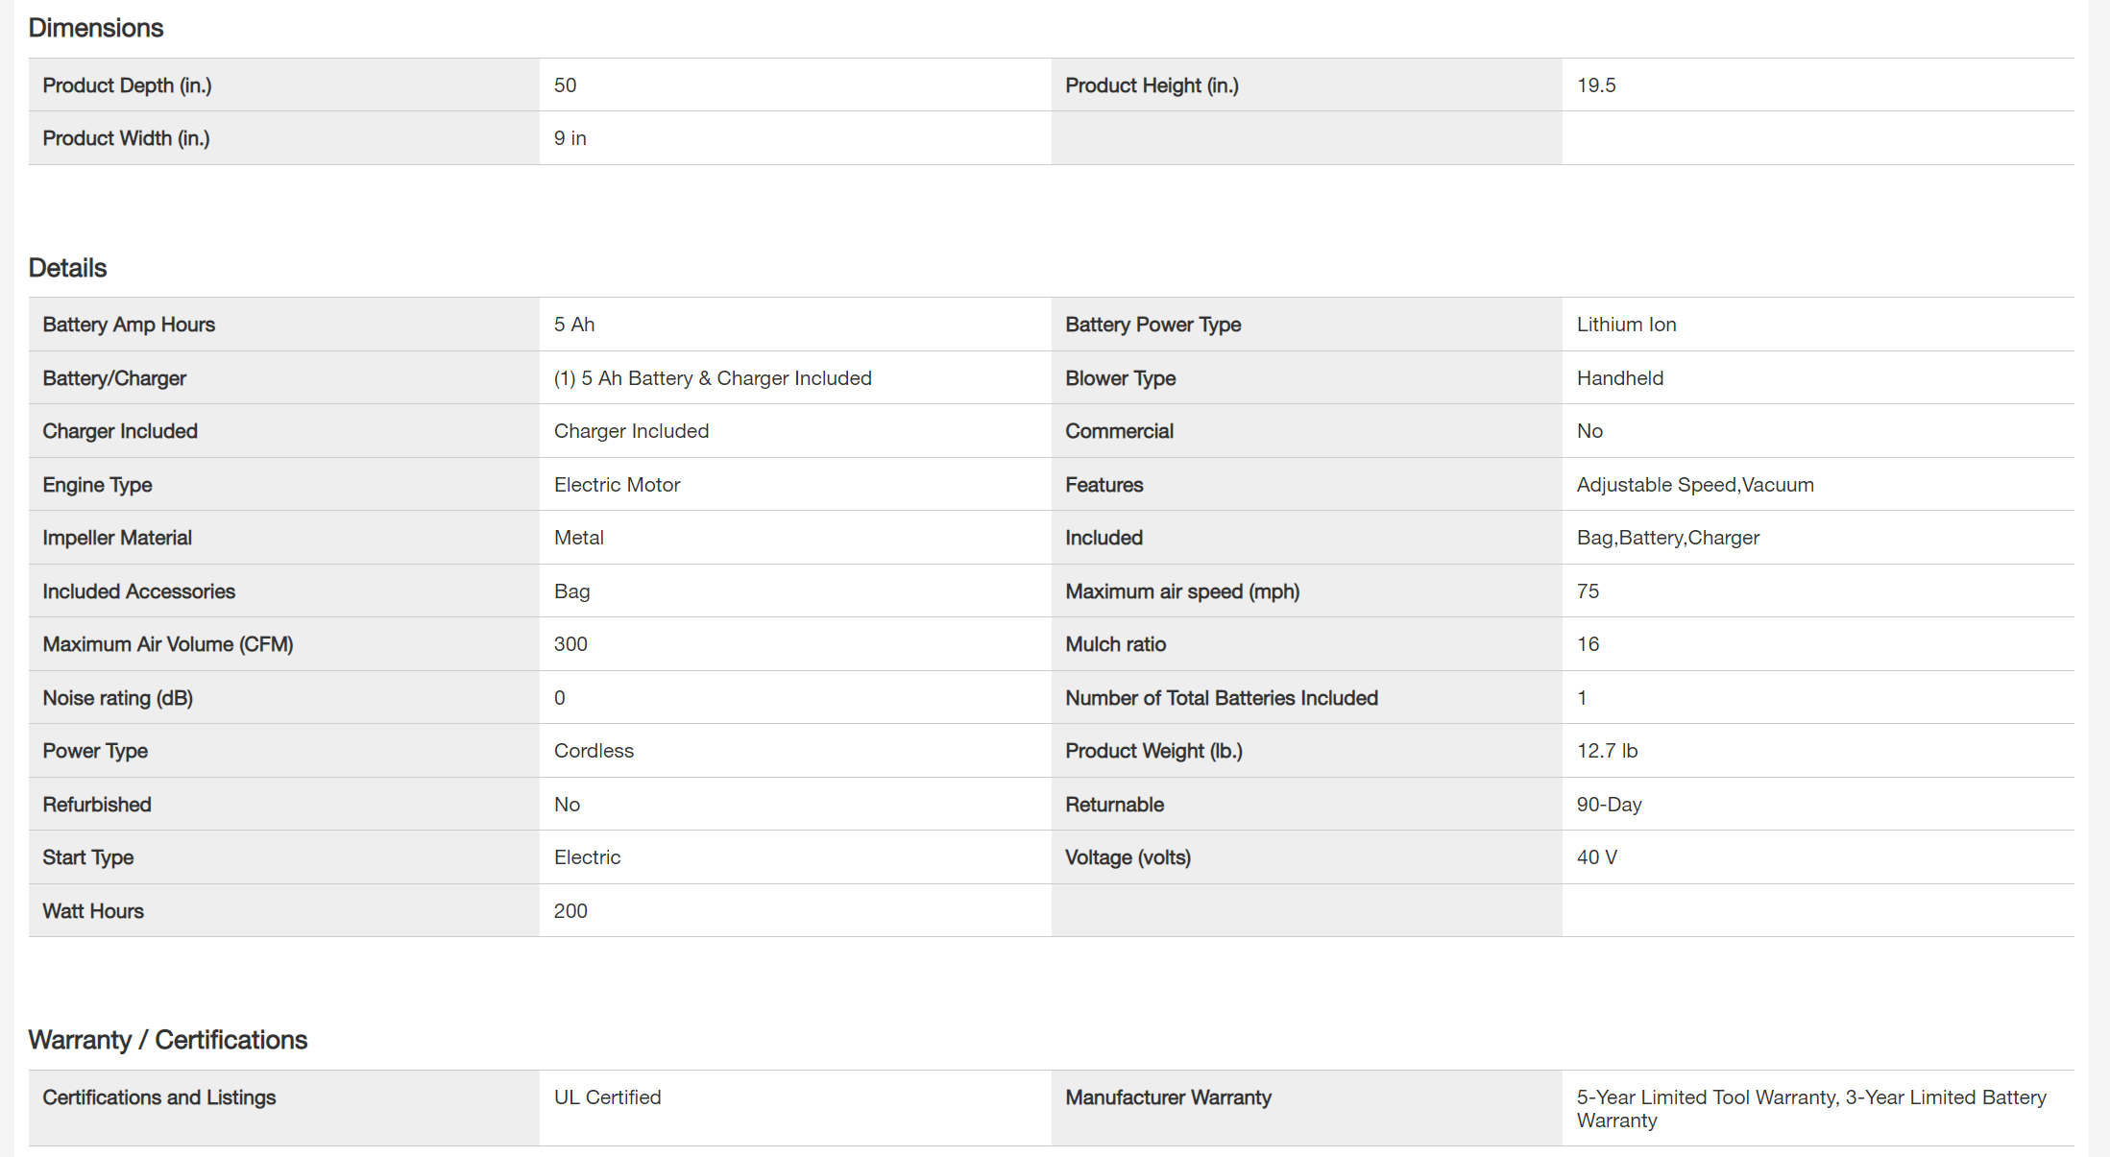Click the Adjustable Speed,Vacuum features value
Screen dimensions: 2110x1157
click(1695, 485)
